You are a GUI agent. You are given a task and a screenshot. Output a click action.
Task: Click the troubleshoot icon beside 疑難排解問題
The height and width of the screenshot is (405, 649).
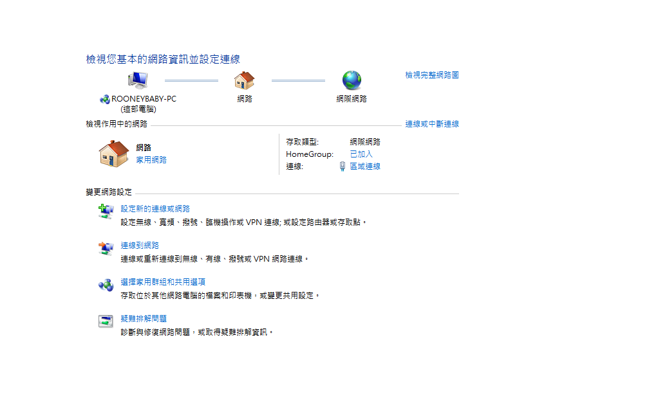tap(106, 321)
